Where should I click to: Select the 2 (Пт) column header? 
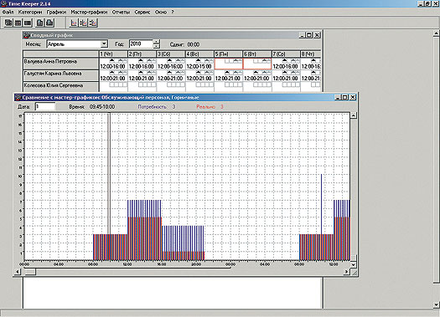pyautogui.click(x=142, y=54)
